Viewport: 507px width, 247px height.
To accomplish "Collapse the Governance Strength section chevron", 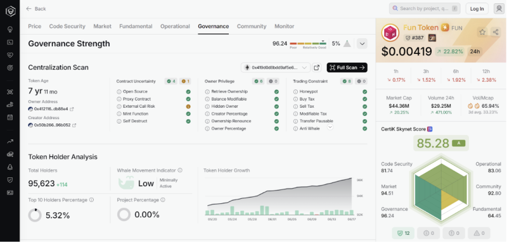I will [362, 43].
